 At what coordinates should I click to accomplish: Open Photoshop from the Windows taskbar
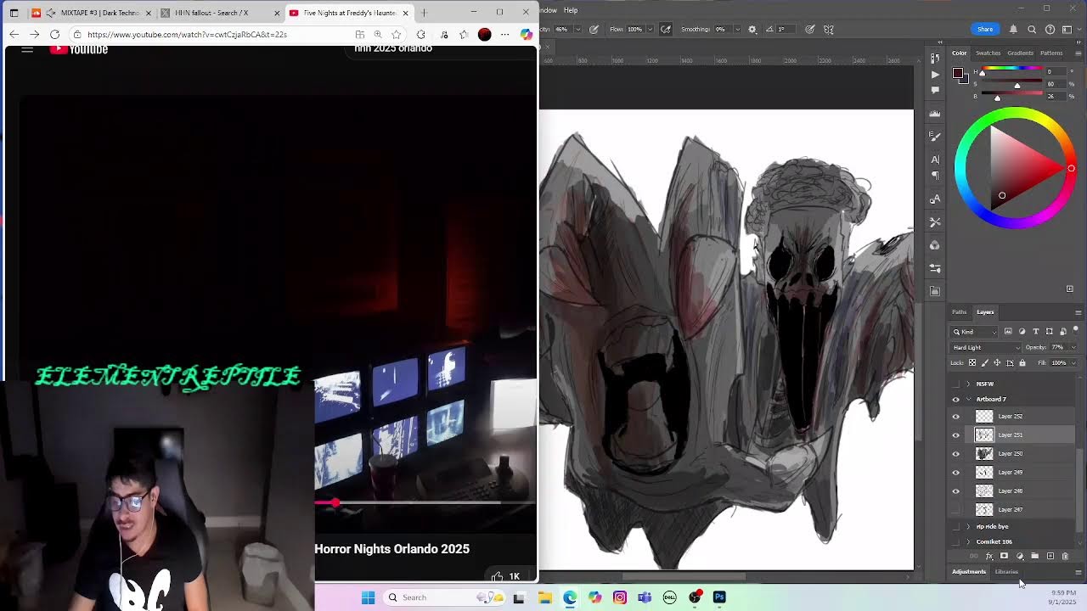point(719,597)
